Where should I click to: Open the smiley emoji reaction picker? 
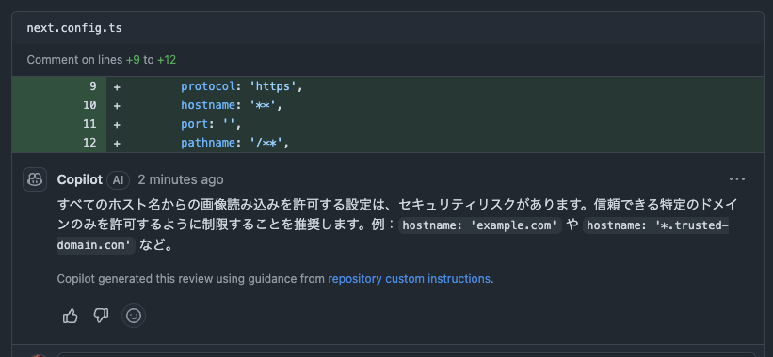pos(134,316)
